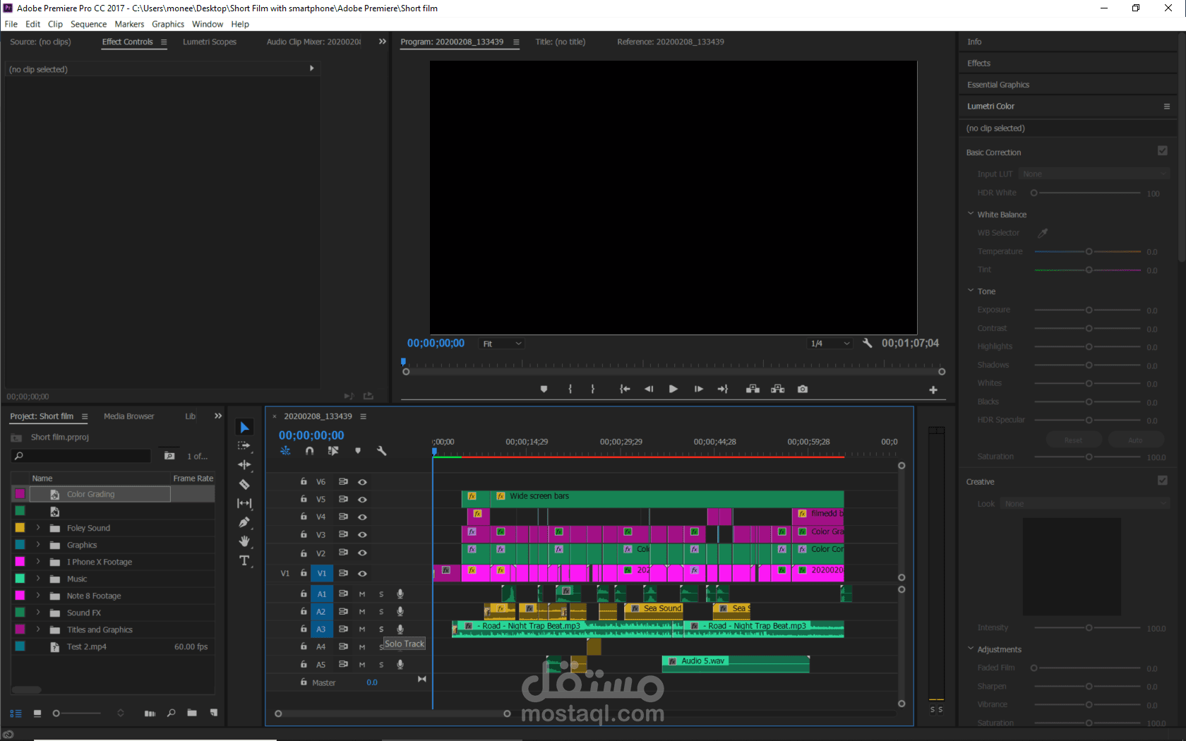1186x741 pixels.
Task: Click the Project panel search field
Action: coord(81,456)
